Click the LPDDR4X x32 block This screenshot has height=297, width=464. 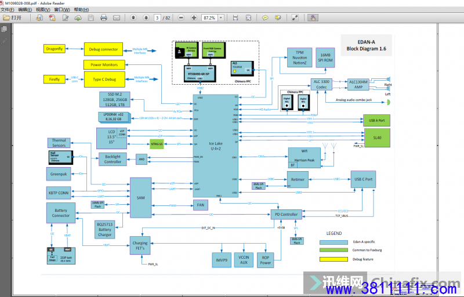114,117
